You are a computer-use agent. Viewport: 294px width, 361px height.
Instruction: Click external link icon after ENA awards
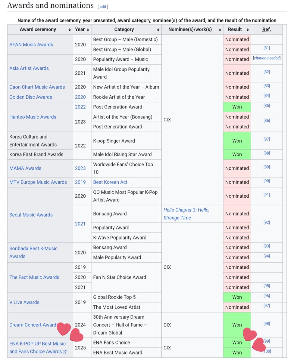click(64, 352)
